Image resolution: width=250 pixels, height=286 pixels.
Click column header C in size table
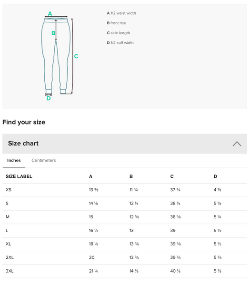172,176
